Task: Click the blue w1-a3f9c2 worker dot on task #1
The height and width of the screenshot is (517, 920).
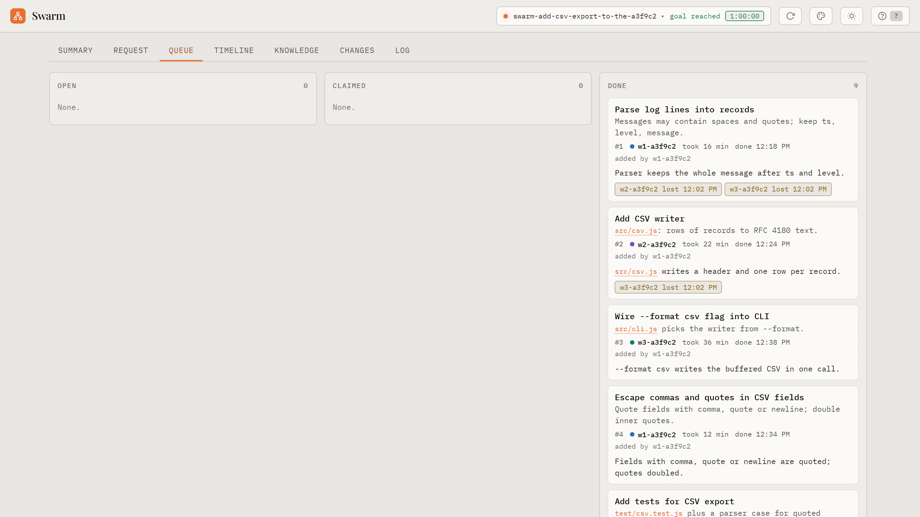Action: point(632,146)
